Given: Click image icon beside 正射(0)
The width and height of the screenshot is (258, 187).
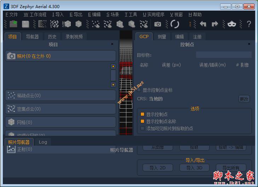Looking at the screenshot, I should [x=11, y=149].
